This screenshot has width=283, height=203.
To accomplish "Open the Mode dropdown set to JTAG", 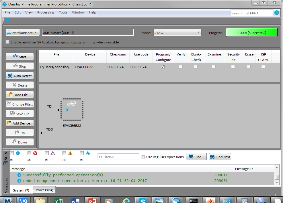I will pos(177,32).
